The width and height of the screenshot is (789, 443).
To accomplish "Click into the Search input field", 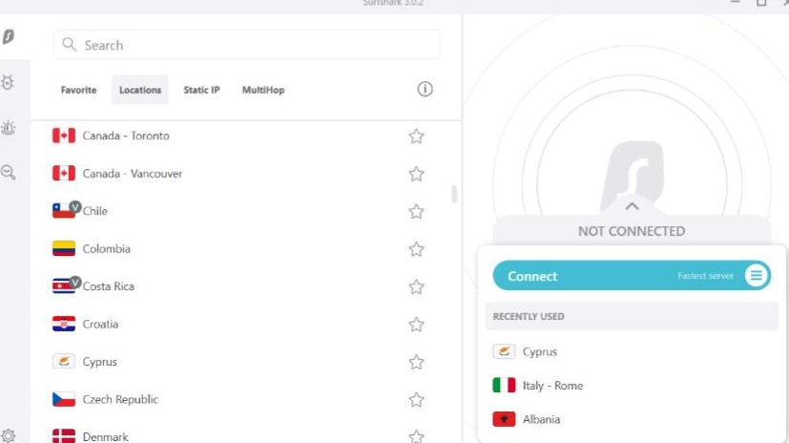I will click(246, 45).
